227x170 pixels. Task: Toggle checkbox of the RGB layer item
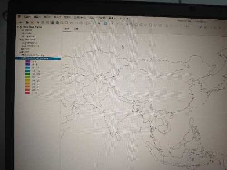(x=23, y=49)
